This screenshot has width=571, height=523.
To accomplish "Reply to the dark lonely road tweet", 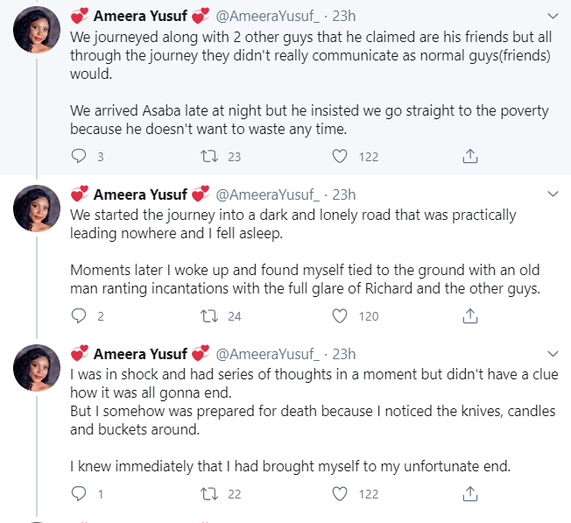I will pos(80,316).
